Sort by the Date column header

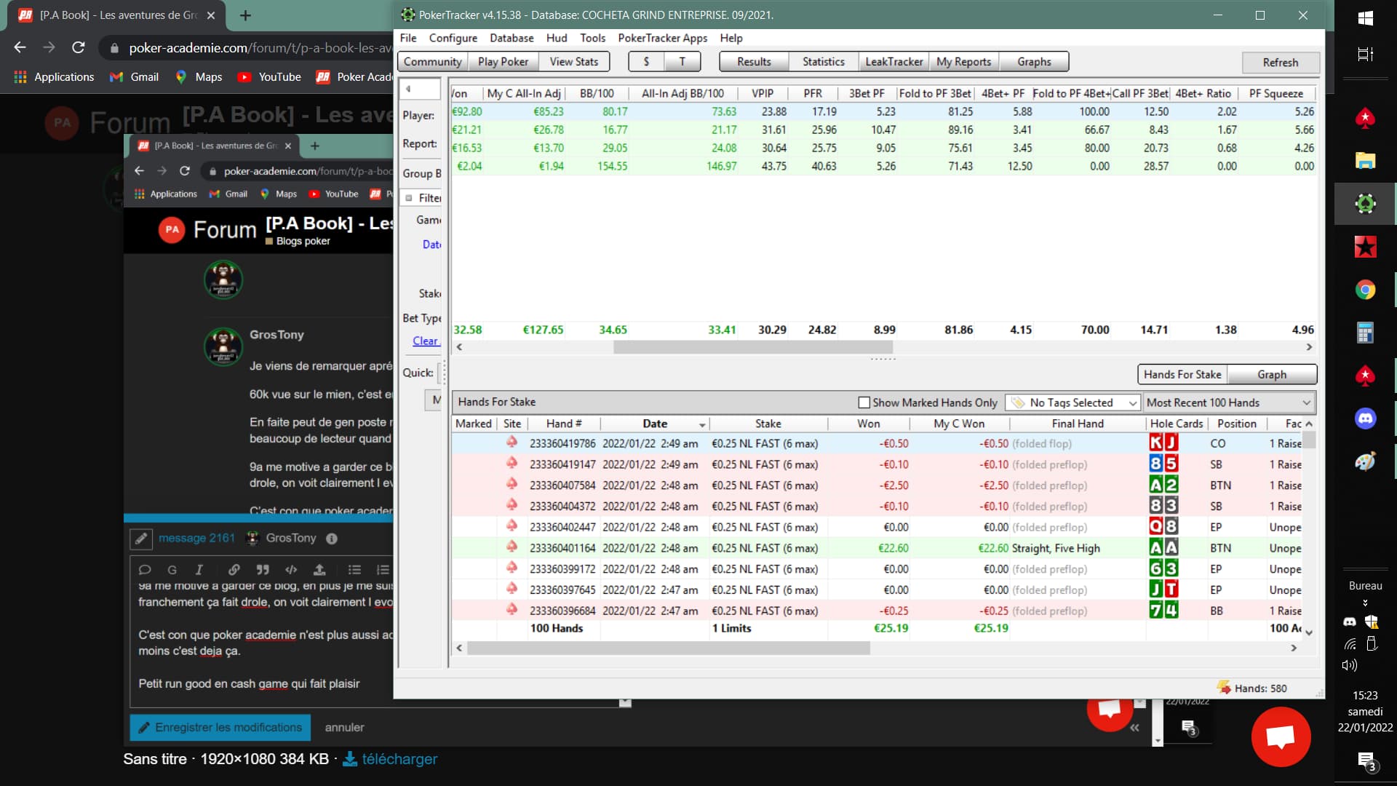[655, 424]
